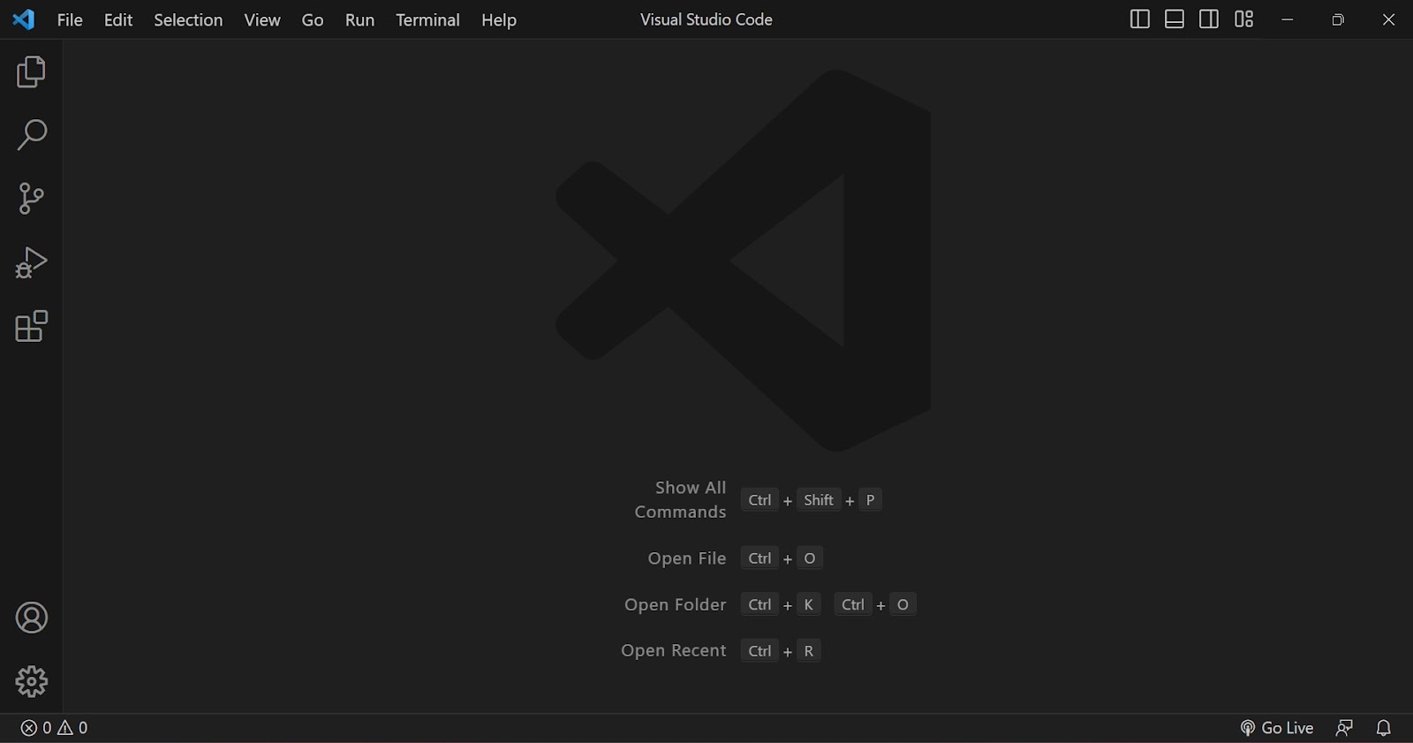
Task: Click the feedback icon in status bar
Action: [1344, 728]
